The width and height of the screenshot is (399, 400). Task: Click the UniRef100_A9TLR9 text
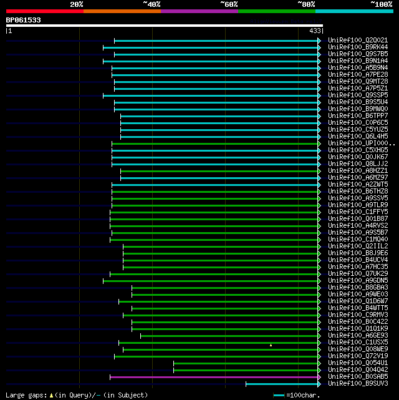point(358,205)
